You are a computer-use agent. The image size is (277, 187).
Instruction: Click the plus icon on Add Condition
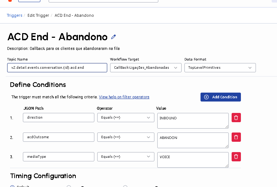pos(206,97)
